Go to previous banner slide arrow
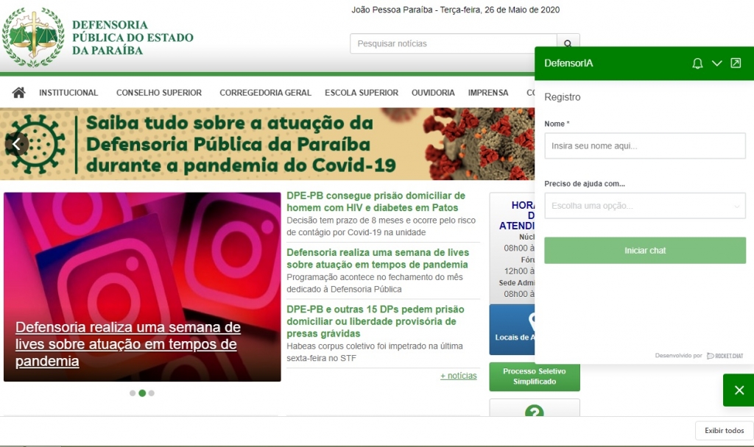Screen dimensions: 754x447 coord(17,143)
